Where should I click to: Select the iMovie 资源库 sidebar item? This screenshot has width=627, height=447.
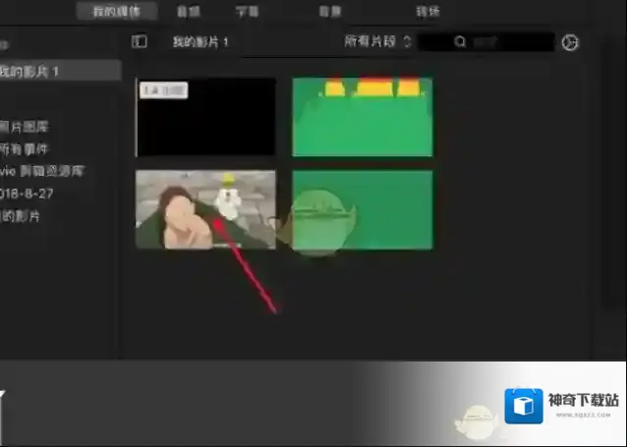click(x=44, y=170)
